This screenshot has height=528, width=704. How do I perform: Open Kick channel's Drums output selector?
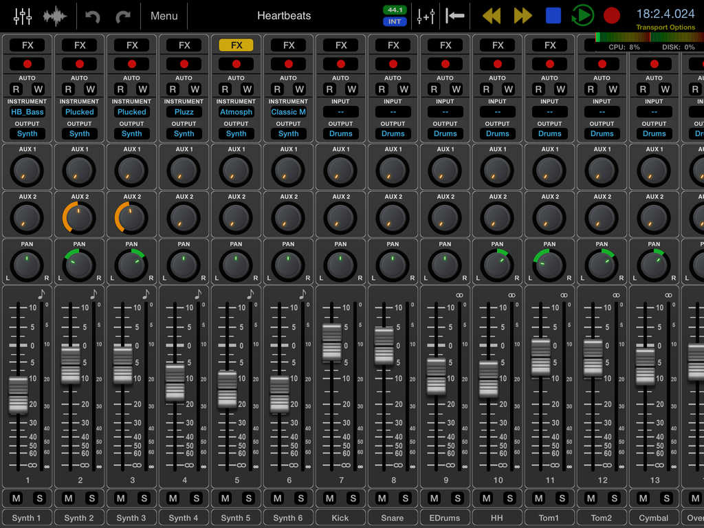point(341,133)
